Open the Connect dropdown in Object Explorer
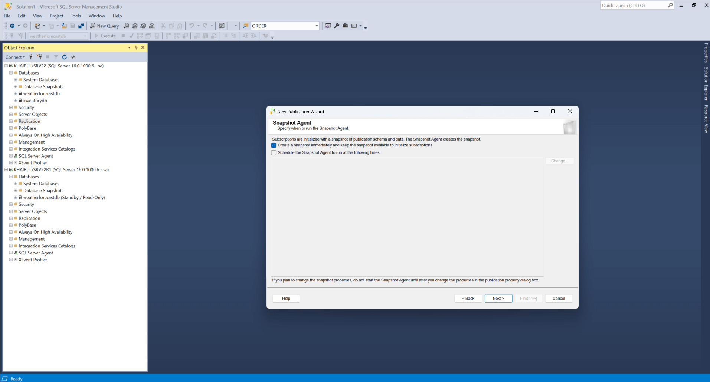 (x=15, y=57)
